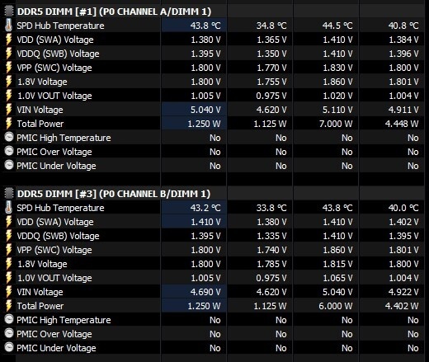Select DIMM #1 SPD Hub Temperature label
The height and width of the screenshot is (362, 429).
coord(60,26)
